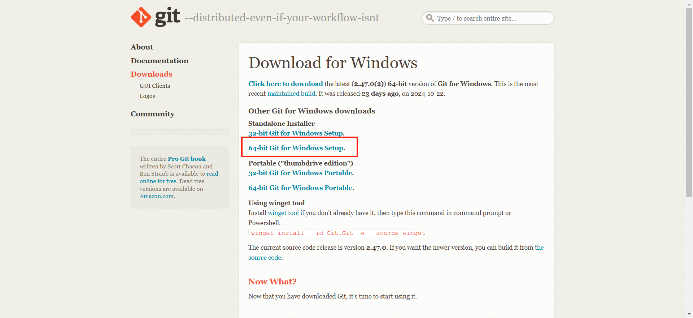Image resolution: width=693 pixels, height=318 pixels.
Task: Download 32-bit Git for Windows Setup
Action: point(296,133)
